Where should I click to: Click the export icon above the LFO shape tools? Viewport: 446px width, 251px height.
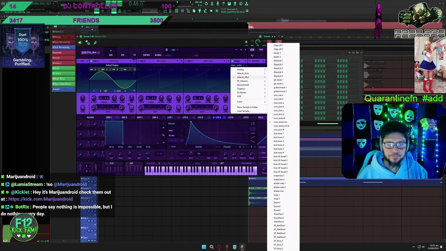[253, 123]
